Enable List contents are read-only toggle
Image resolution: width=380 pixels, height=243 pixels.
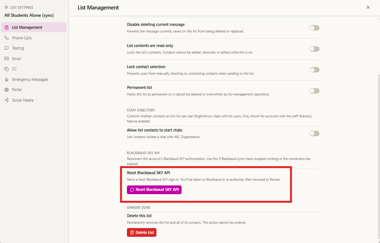coord(314,49)
